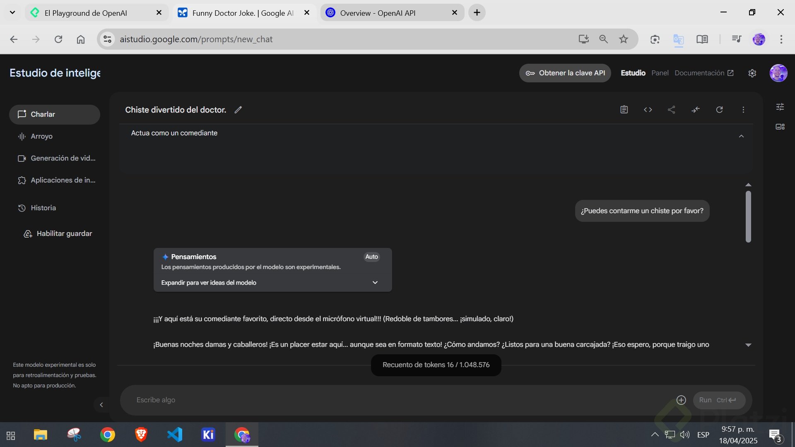Image resolution: width=795 pixels, height=447 pixels.
Task: Expand the Pensamientos model thoughts
Action: 375,282
